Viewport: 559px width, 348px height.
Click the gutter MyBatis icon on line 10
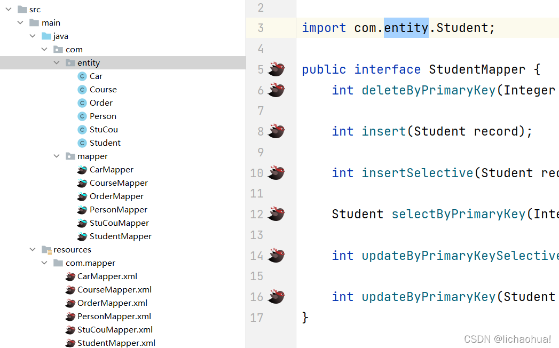tap(276, 172)
